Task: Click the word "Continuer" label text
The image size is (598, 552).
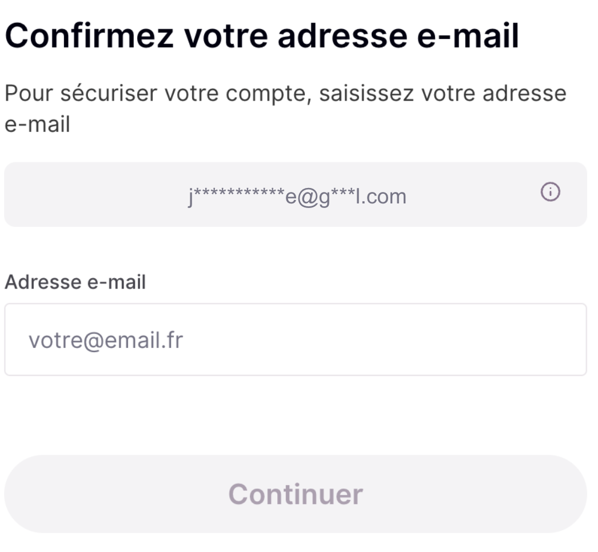Action: click(296, 494)
